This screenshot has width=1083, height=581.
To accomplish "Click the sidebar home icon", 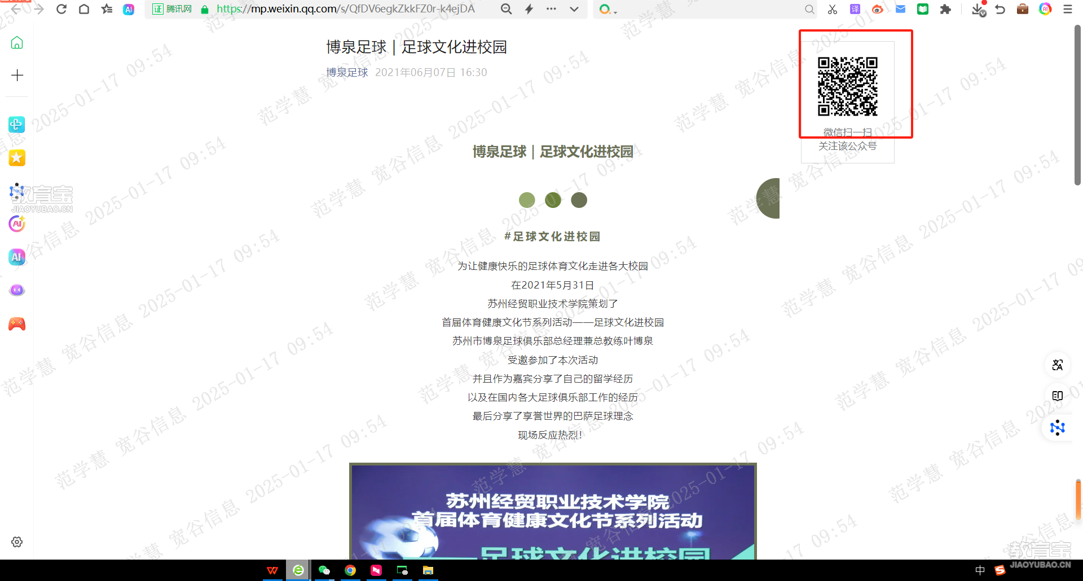I will point(17,43).
